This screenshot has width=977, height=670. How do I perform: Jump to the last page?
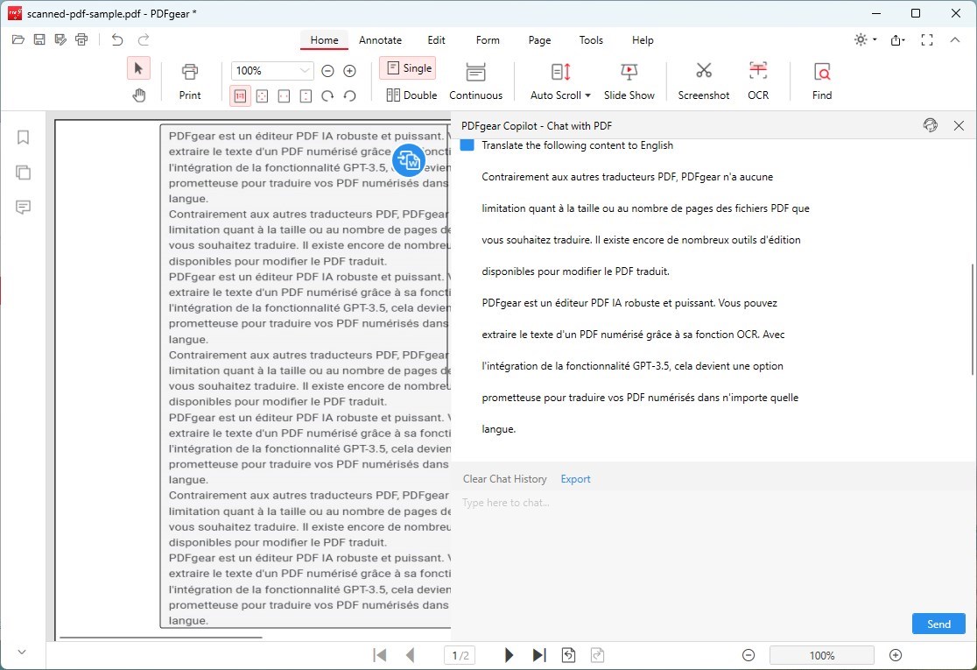point(539,655)
